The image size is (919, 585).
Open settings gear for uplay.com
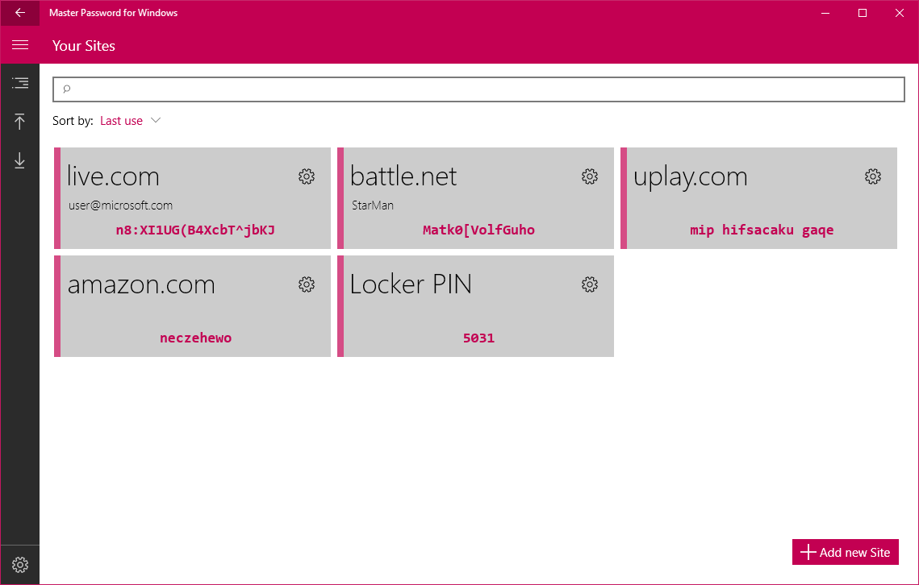coord(873,176)
